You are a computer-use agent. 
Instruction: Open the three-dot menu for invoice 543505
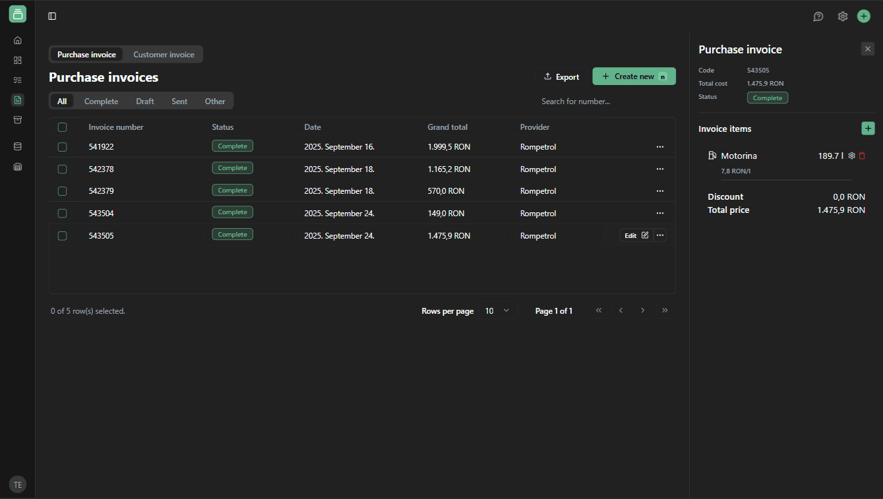tap(659, 235)
